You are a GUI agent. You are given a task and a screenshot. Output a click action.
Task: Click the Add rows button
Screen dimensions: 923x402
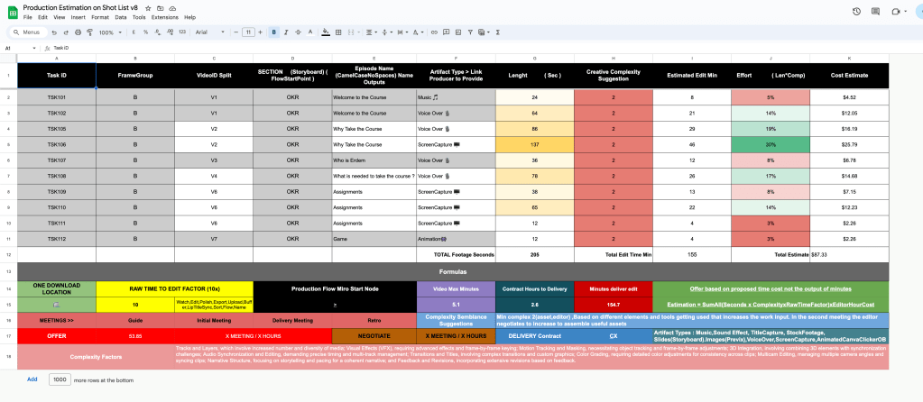tap(32, 379)
